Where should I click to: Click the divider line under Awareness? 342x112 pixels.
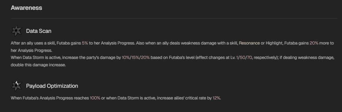tap(174, 18)
